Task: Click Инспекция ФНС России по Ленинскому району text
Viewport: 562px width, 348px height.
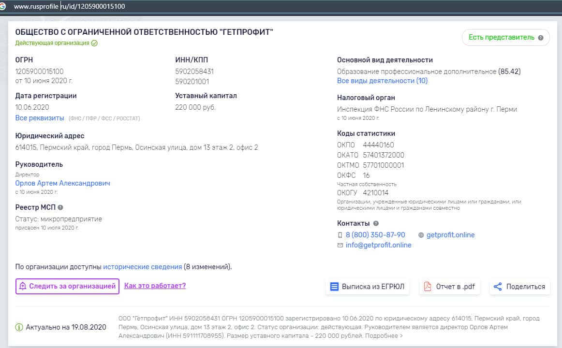Action: [x=427, y=110]
